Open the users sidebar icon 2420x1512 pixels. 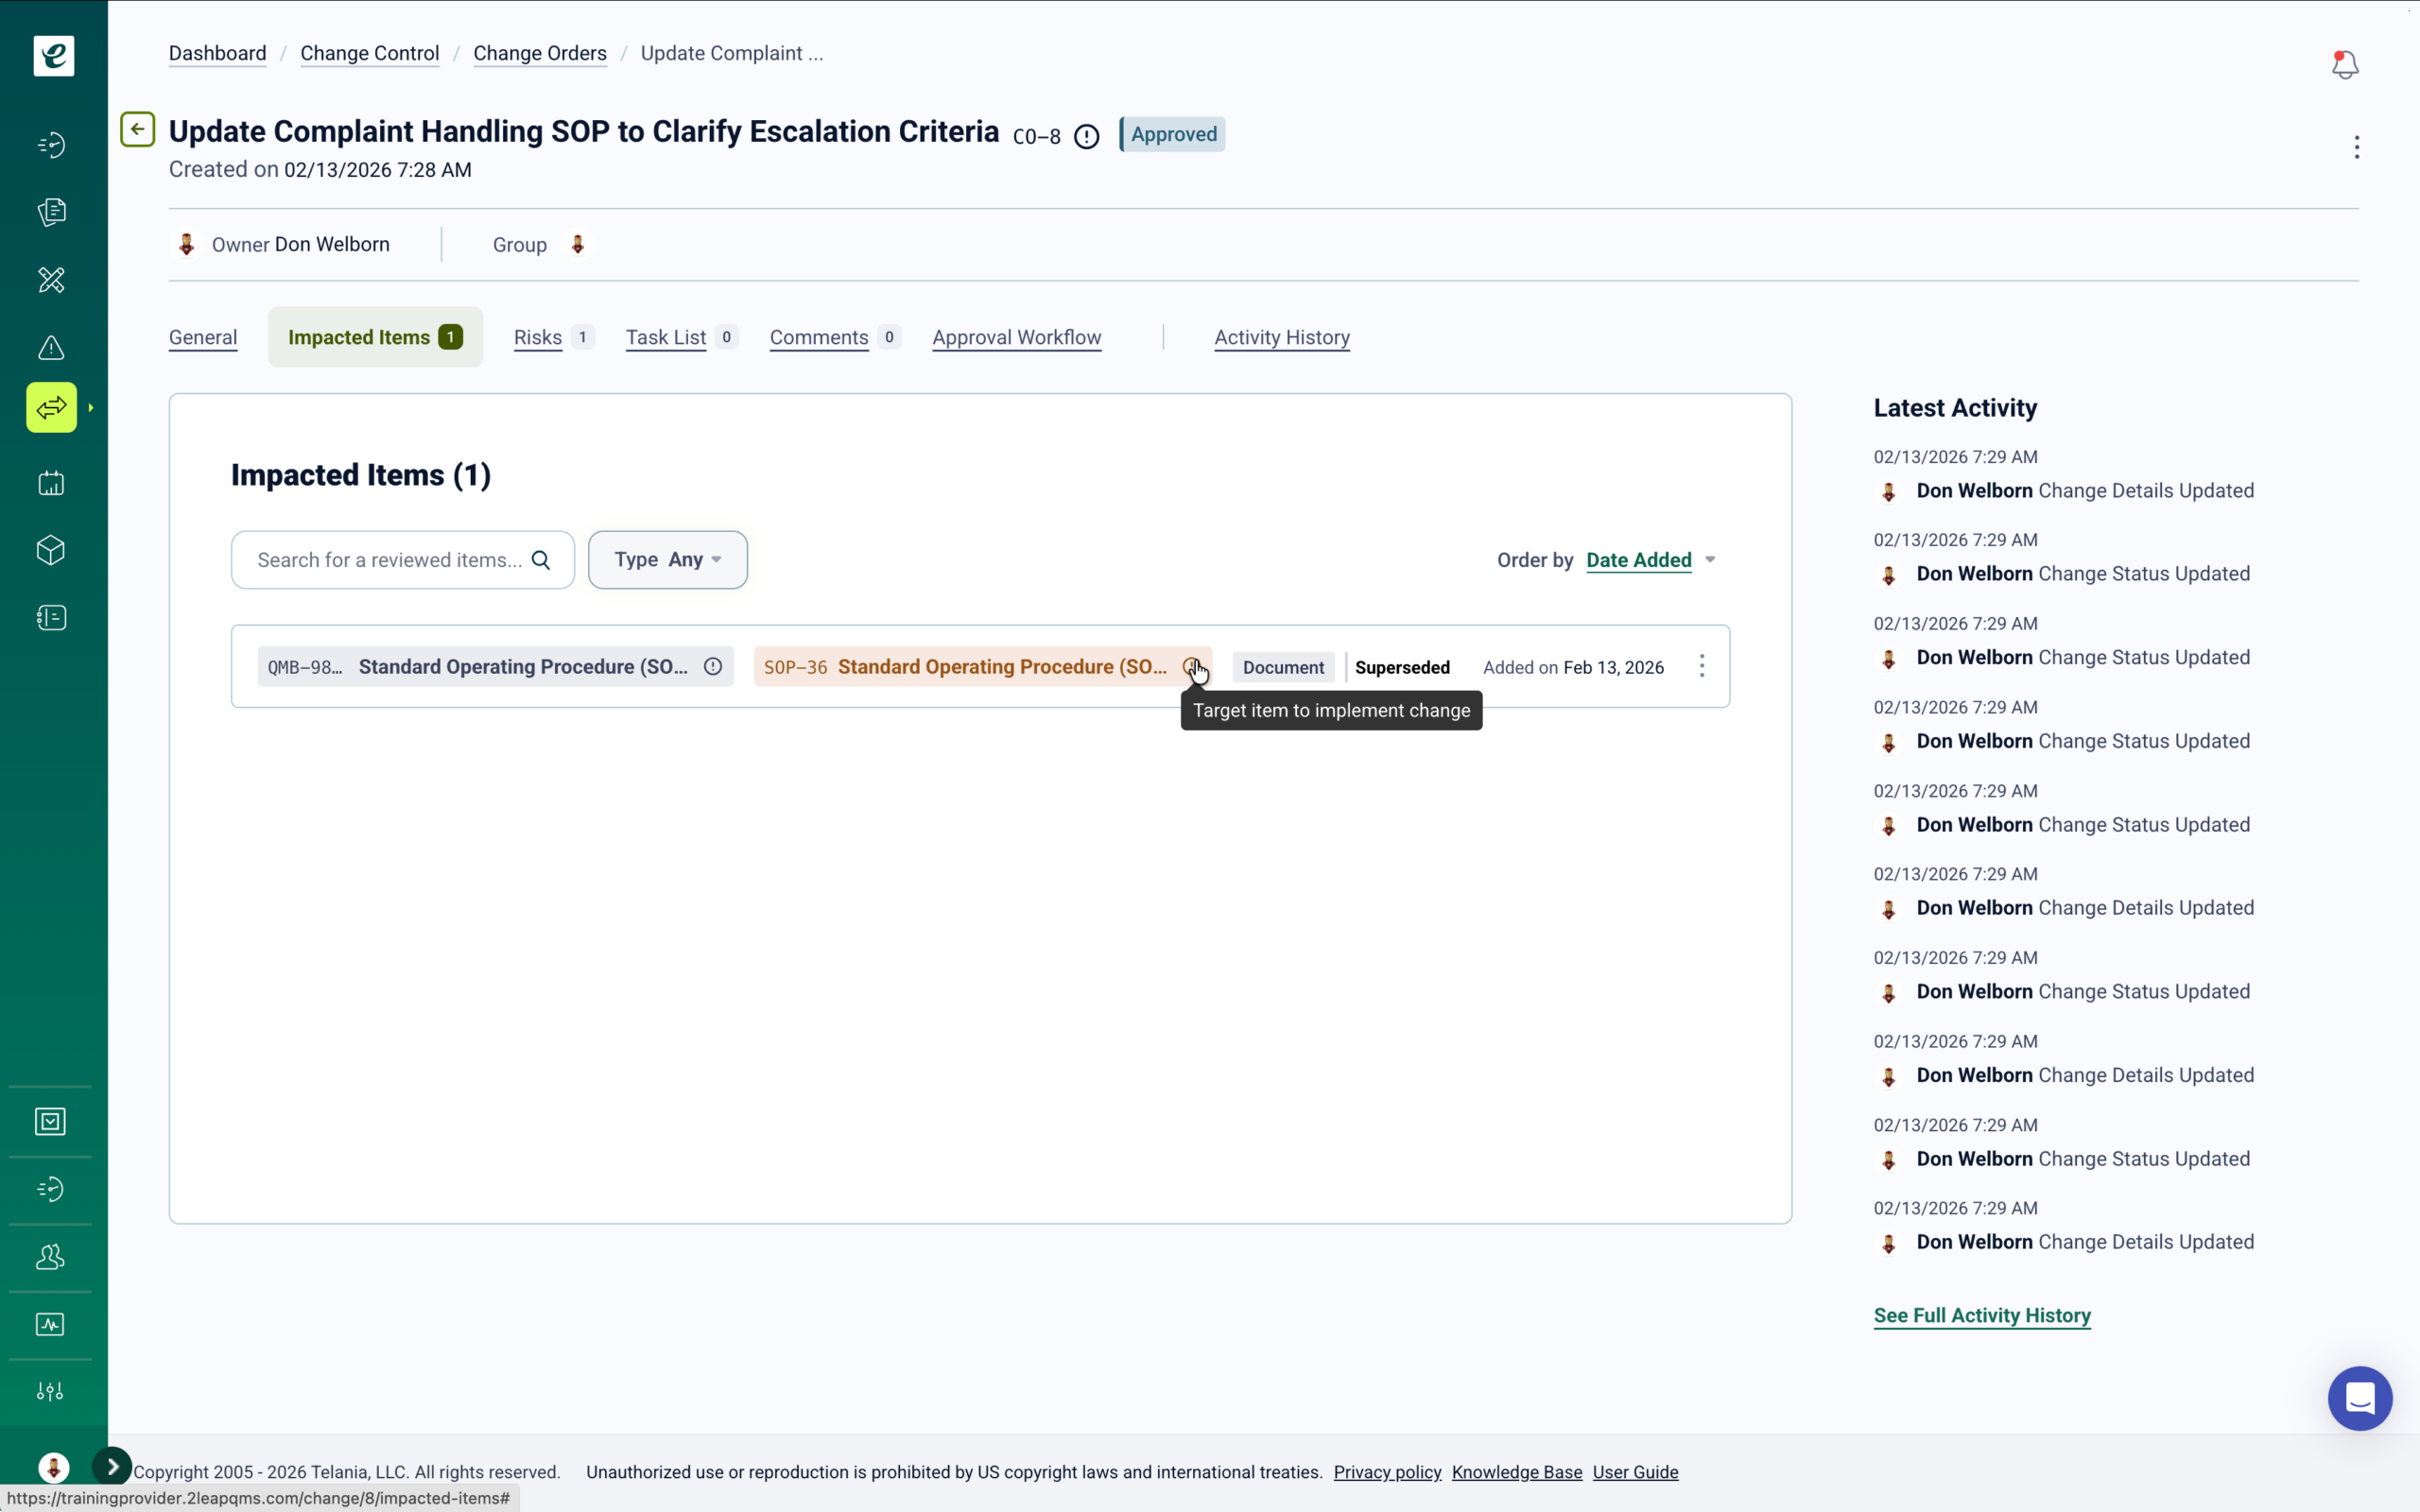click(51, 1257)
